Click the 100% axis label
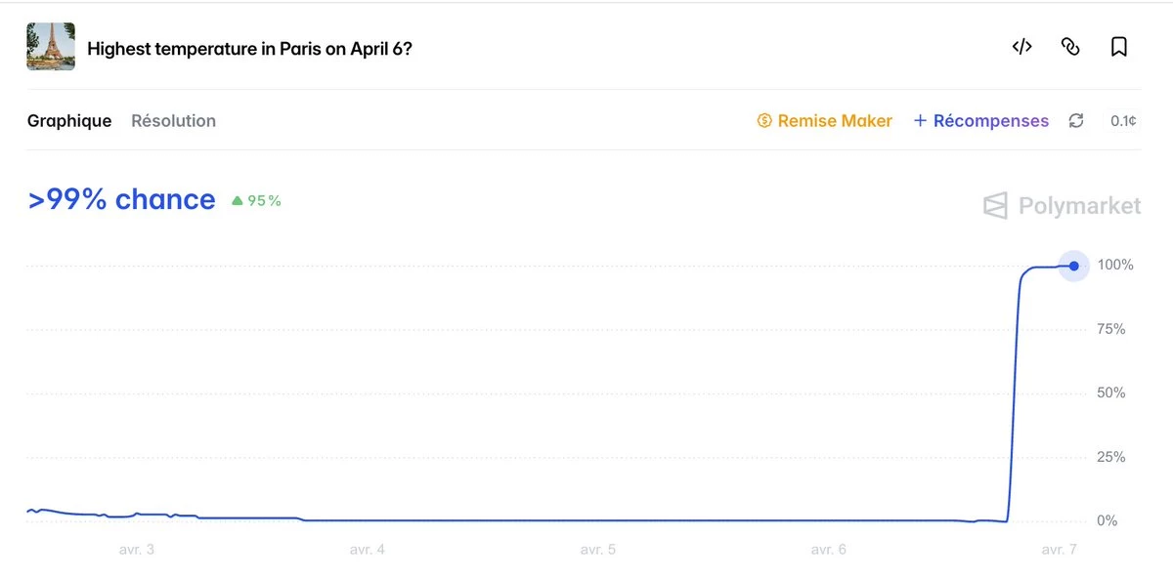 tap(1114, 265)
